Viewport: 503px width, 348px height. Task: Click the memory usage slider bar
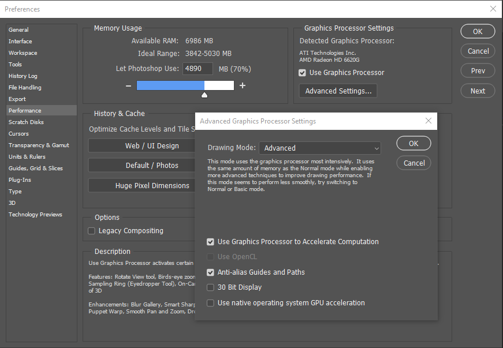click(x=185, y=85)
